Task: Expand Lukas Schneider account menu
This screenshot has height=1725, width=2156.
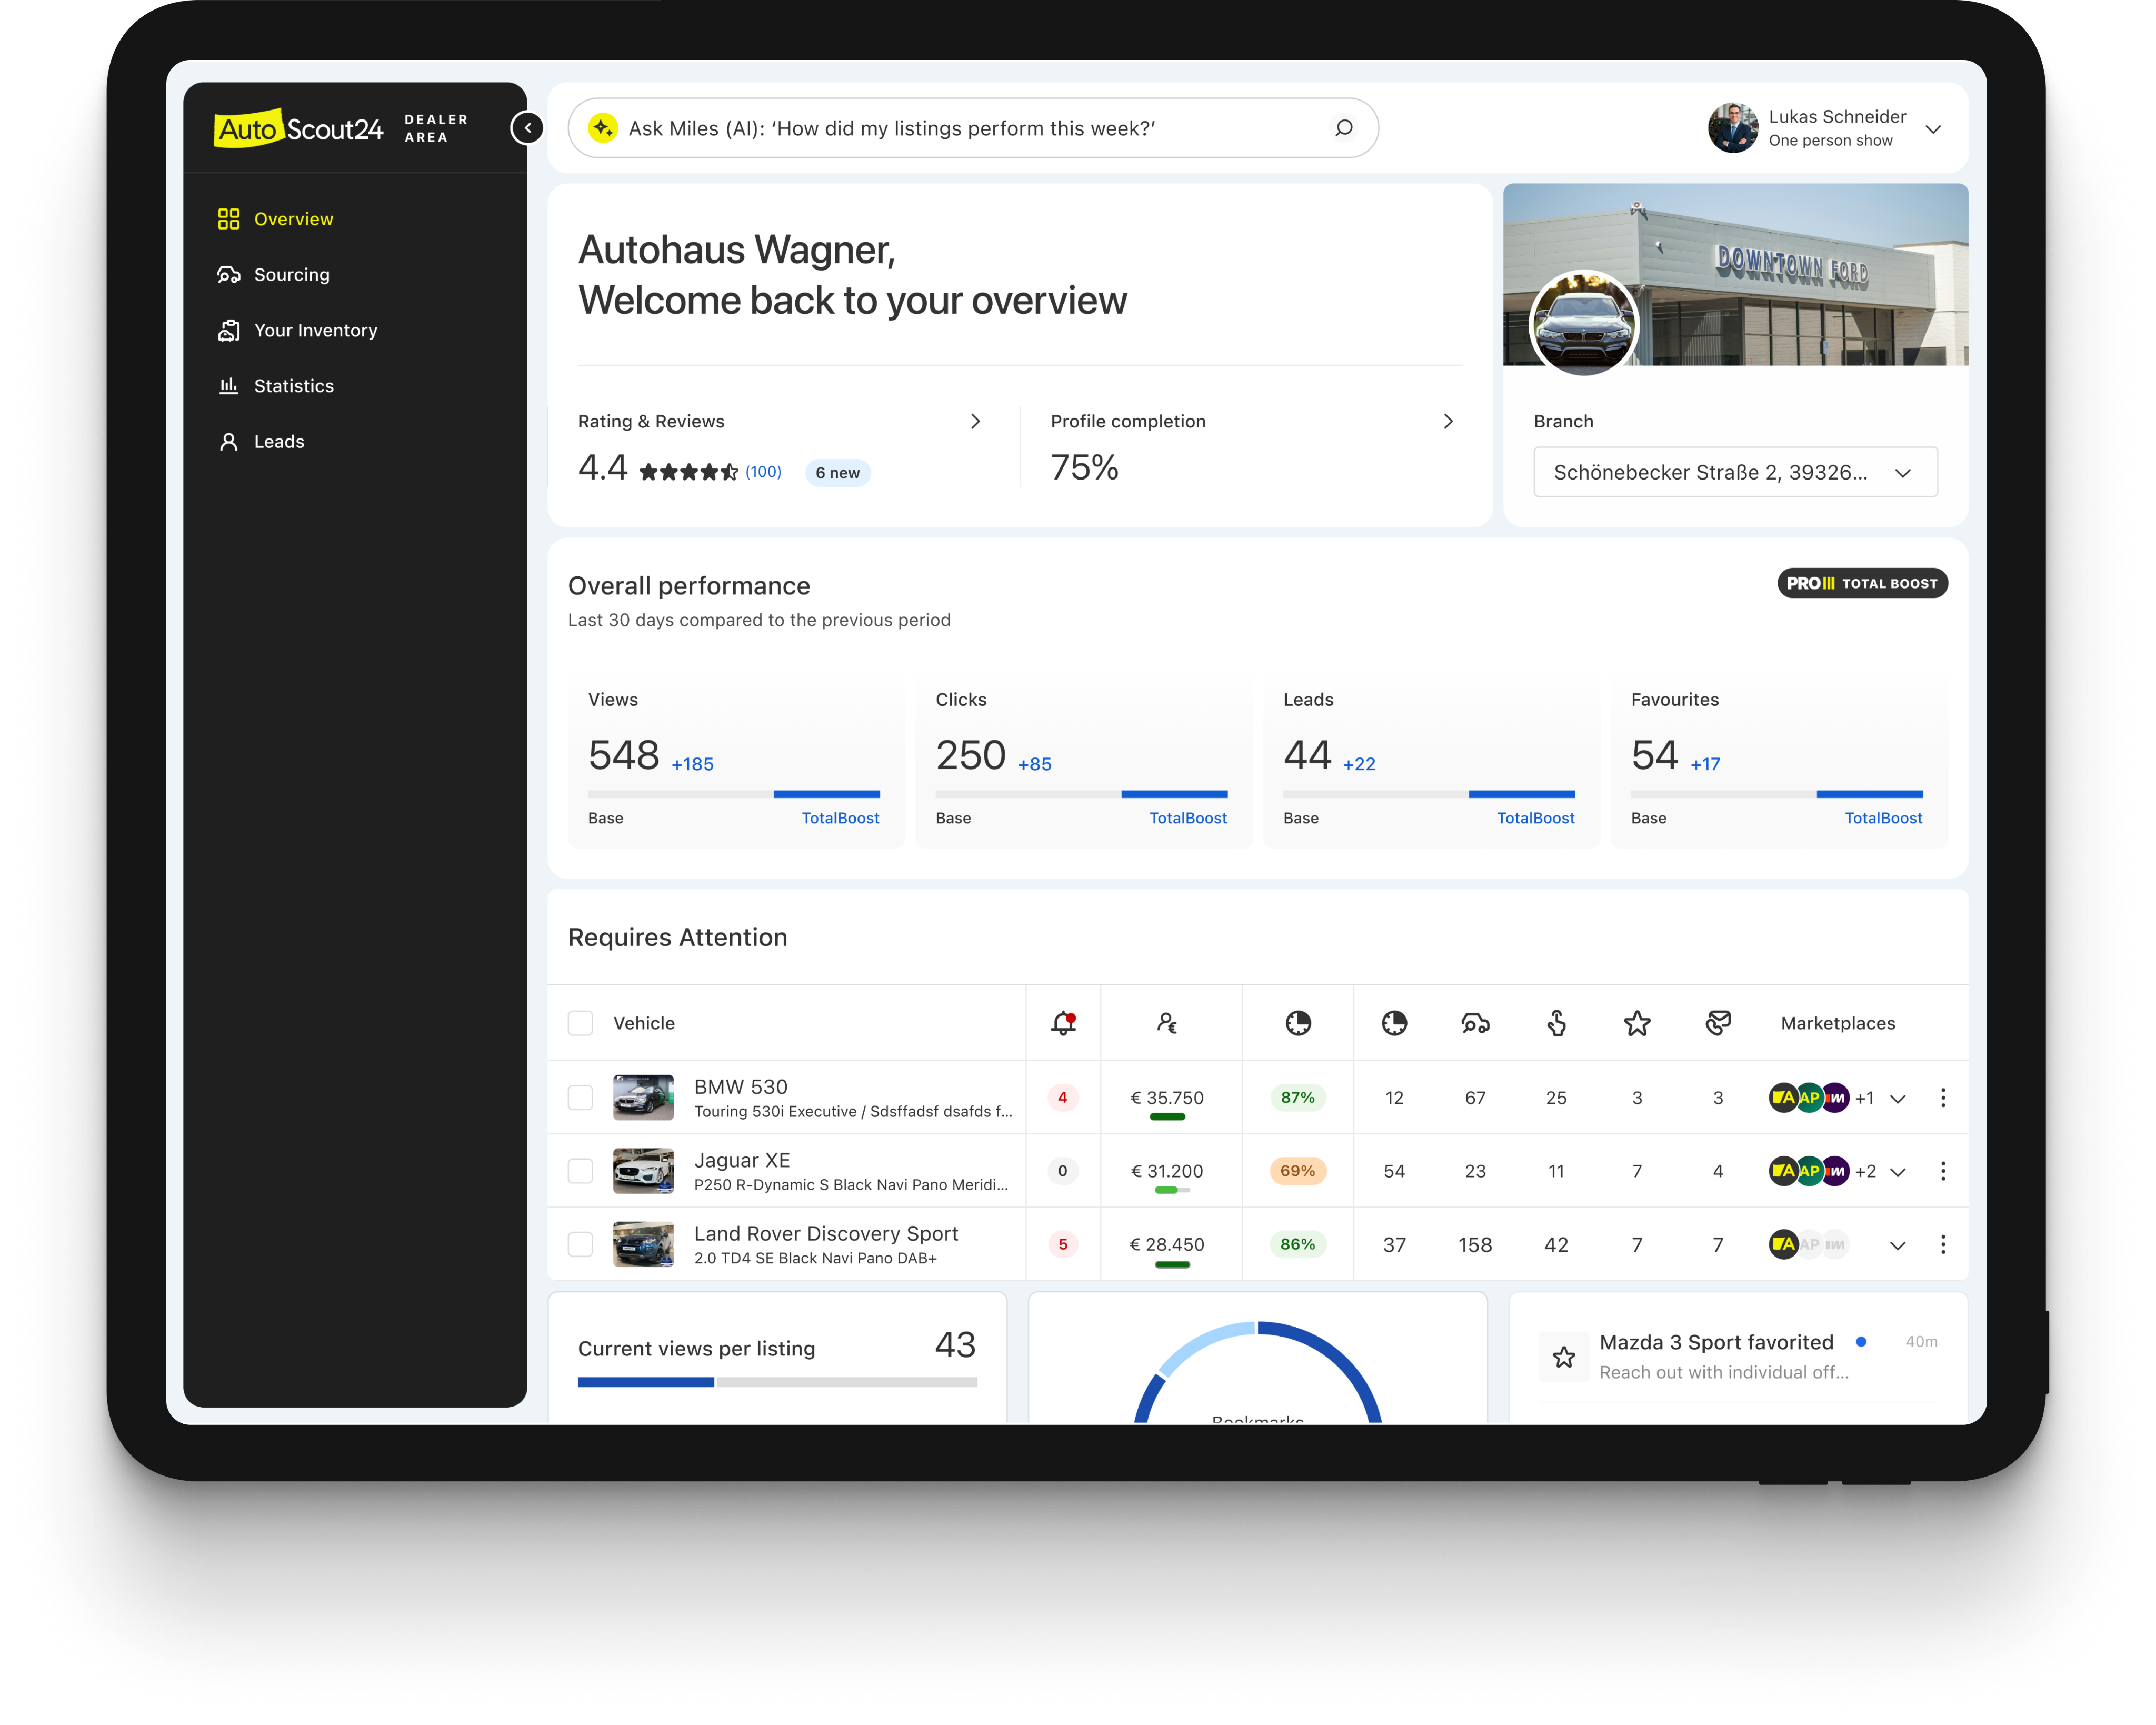Action: click(x=1933, y=129)
